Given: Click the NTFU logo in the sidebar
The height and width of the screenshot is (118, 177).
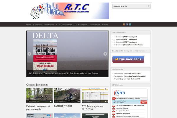Looking at the screenshot, I should pos(119,93).
